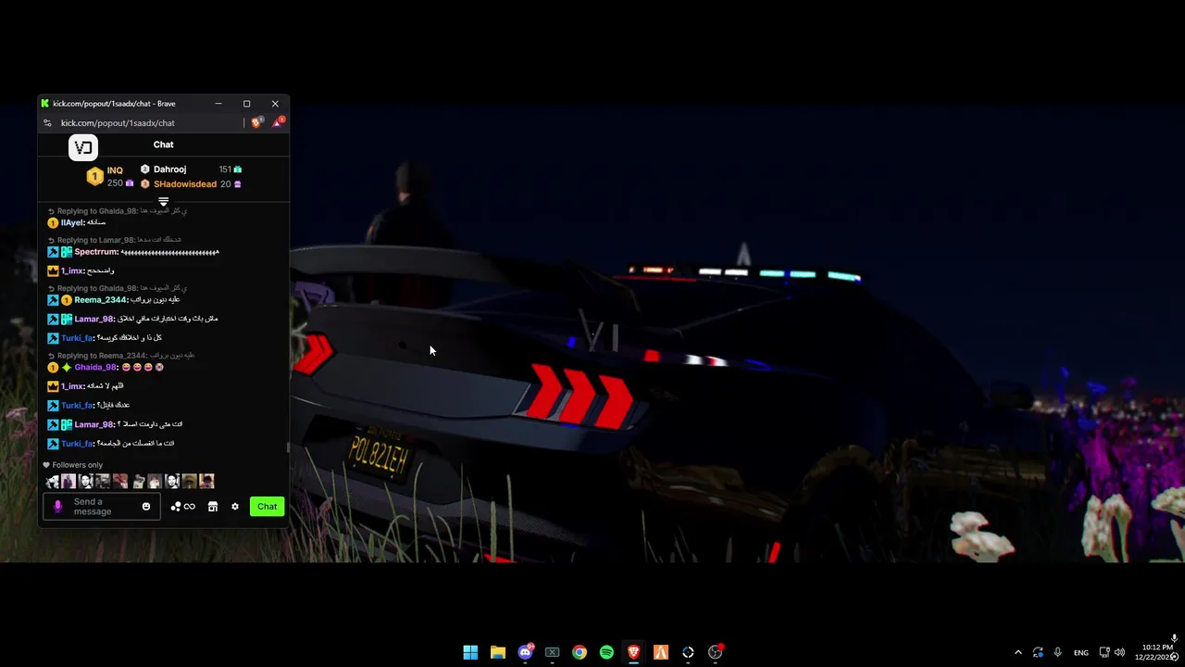Open Spotify from the taskbar

coord(606,652)
